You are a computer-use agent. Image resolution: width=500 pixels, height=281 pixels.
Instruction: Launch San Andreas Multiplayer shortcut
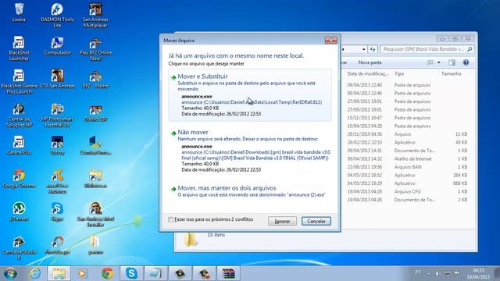click(95, 16)
